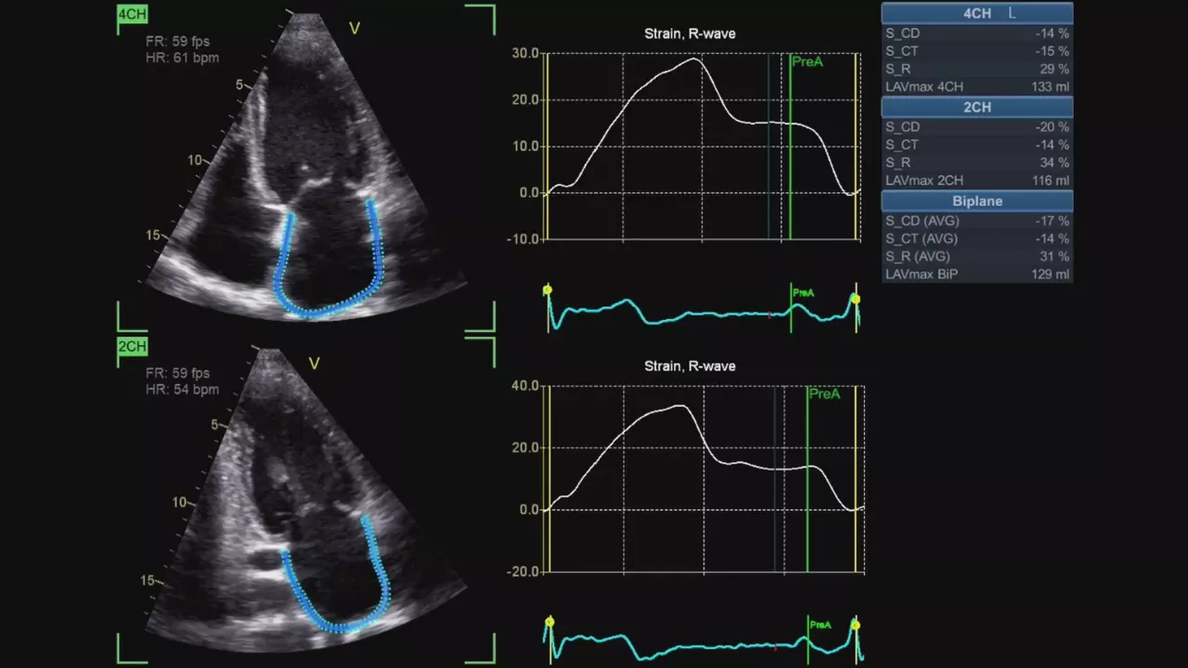Click the V marker on 4CH image
Screen dimensions: 1188x668
[354, 29]
